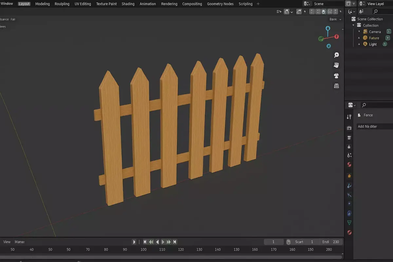The height and width of the screenshot is (262, 393).
Task: Open the orange Object properties tab icon
Action: [349, 176]
